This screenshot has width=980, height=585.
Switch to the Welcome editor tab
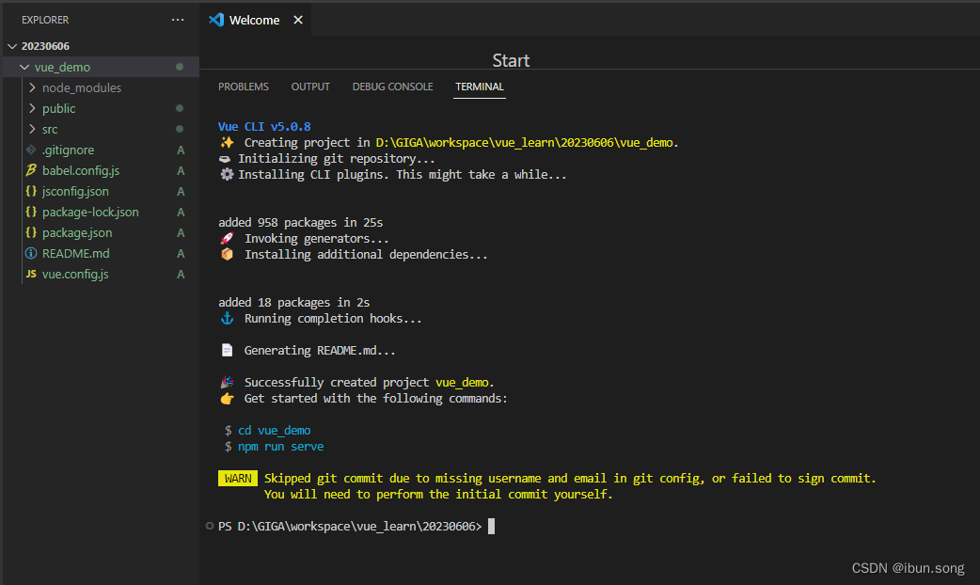click(x=254, y=20)
